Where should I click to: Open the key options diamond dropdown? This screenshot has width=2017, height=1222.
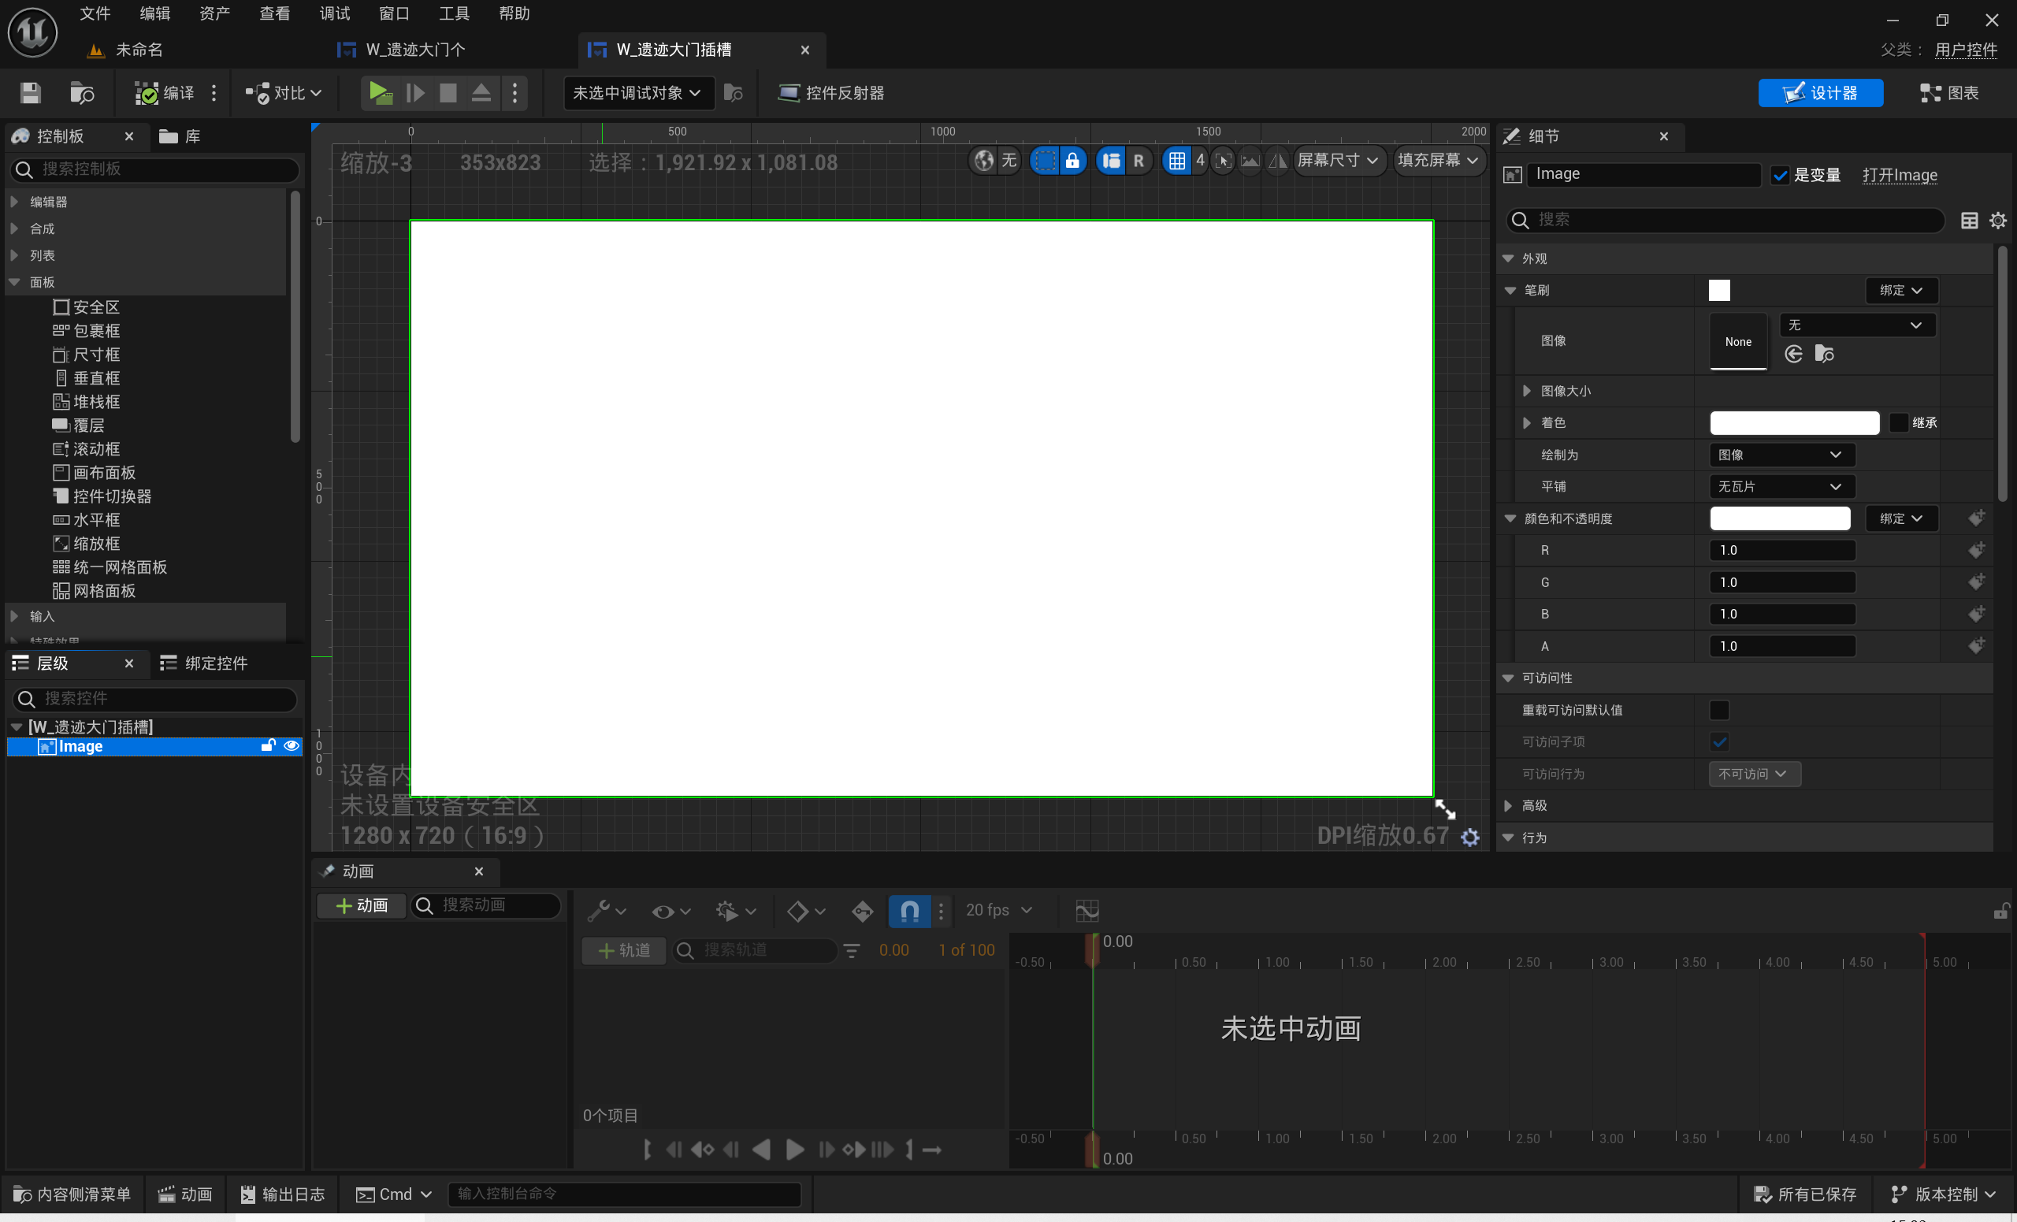pos(805,911)
